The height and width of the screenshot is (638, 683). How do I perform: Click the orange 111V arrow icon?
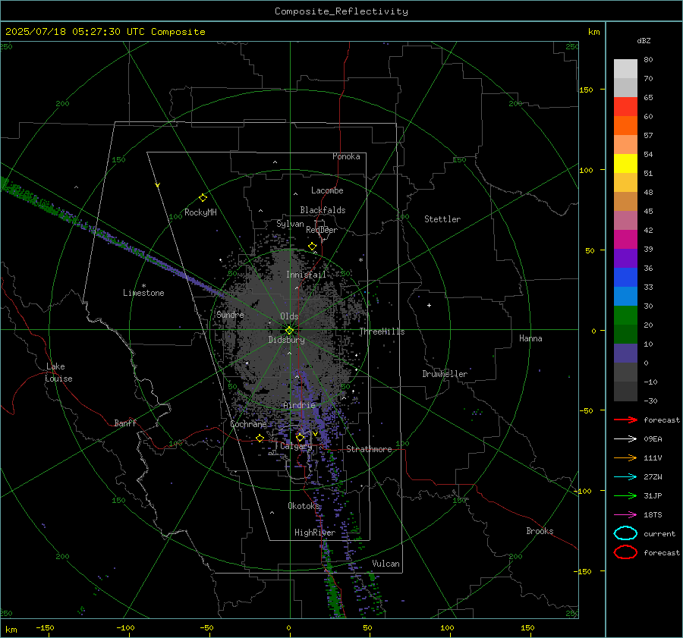625,457
